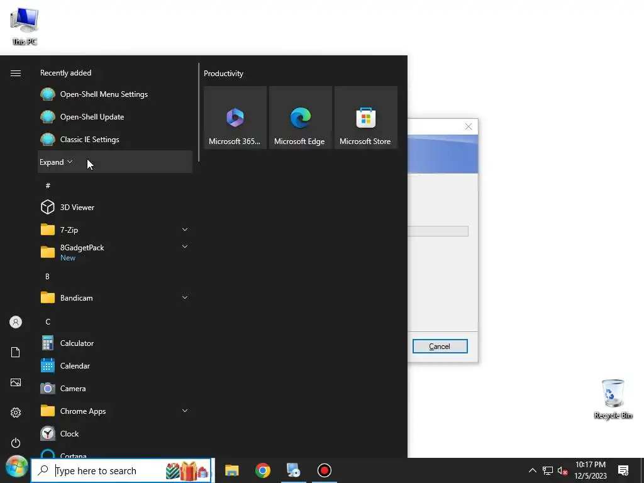Click the Productivity group heading
644x483 pixels.
pos(223,74)
